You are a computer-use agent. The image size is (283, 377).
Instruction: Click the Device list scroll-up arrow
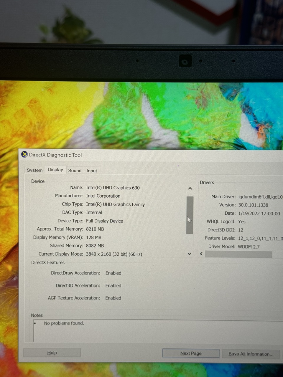click(190, 188)
